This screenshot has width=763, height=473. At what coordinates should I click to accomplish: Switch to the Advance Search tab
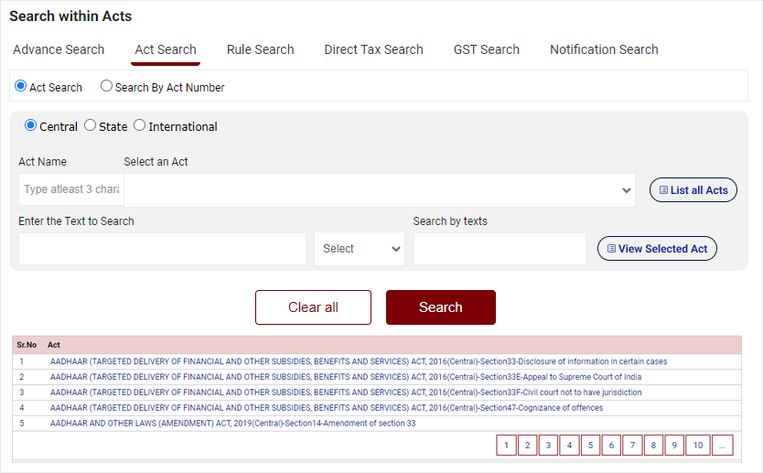(x=59, y=49)
